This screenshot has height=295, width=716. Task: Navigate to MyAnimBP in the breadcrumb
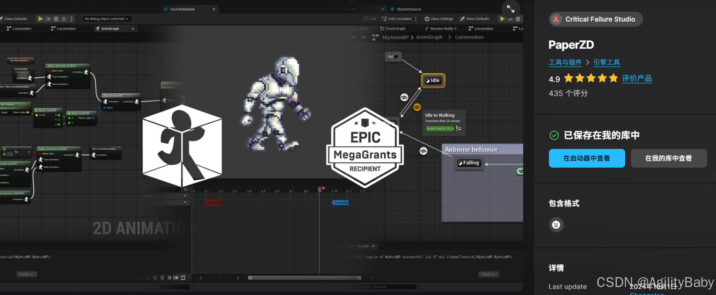click(395, 37)
